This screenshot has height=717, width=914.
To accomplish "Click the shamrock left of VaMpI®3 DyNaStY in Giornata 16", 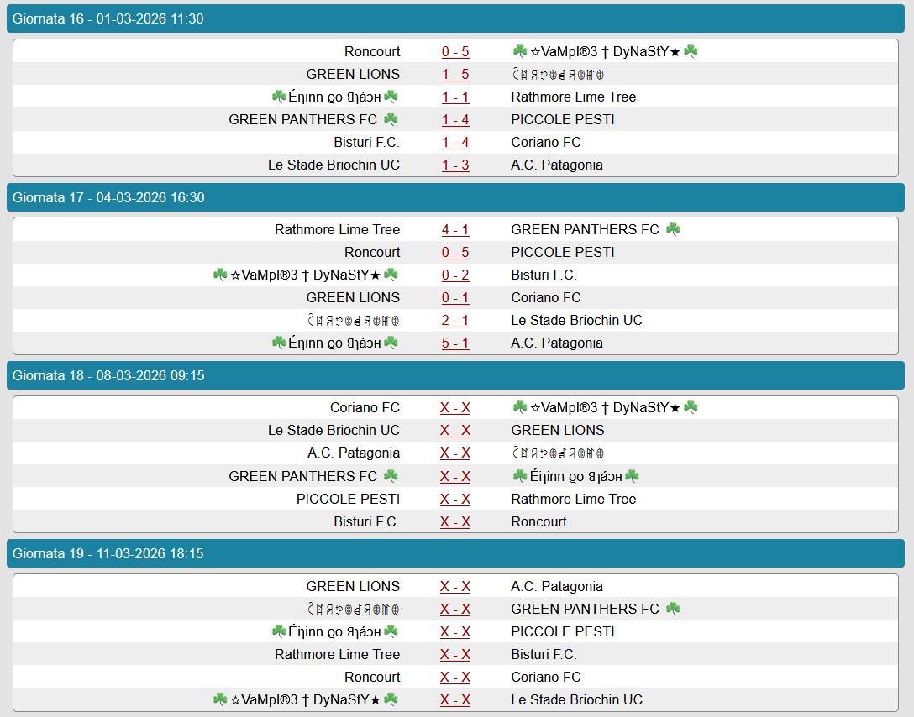I will point(520,51).
